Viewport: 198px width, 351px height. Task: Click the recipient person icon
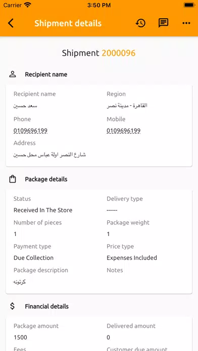tap(13, 74)
